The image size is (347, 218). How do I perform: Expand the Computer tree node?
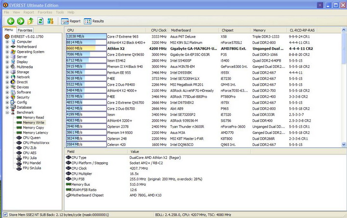tap(7, 41)
